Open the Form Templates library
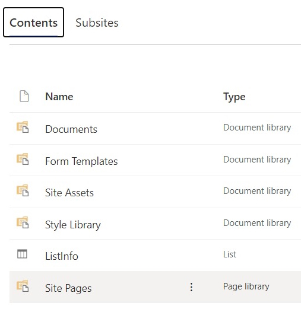The image size is (301, 309). point(81,161)
